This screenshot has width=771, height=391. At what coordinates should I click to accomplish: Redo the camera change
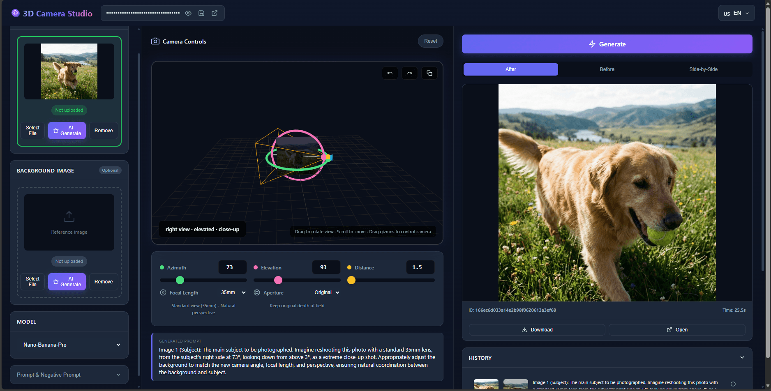(410, 73)
